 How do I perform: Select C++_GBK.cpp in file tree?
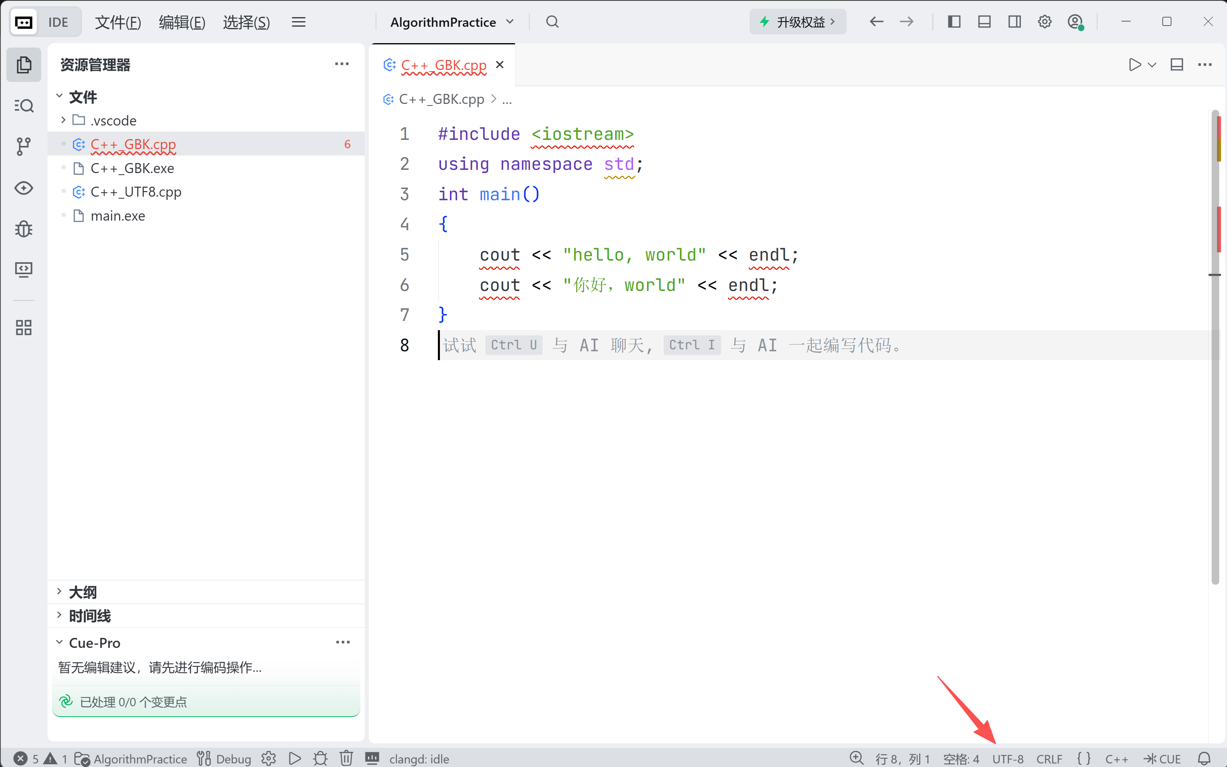coord(206,144)
